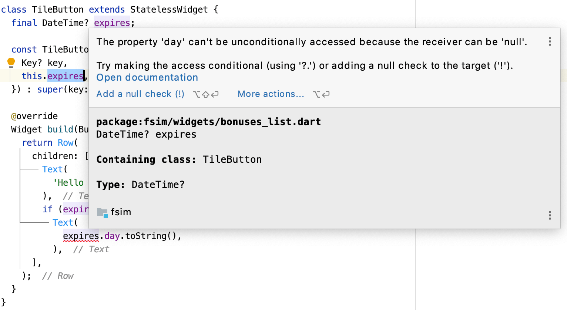The width and height of the screenshot is (567, 310).
Task: Click the fsim module folder icon
Action: tap(102, 212)
